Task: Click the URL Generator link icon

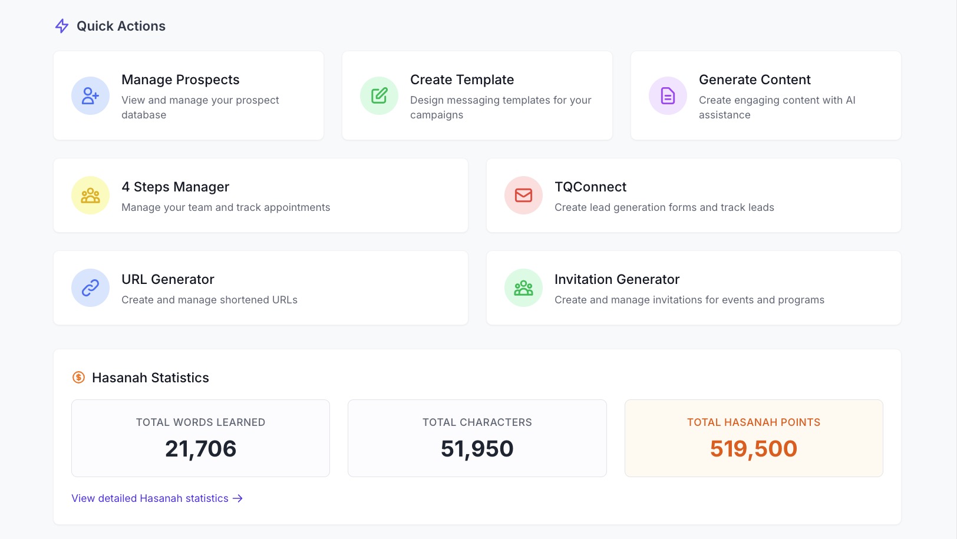Action: click(90, 287)
